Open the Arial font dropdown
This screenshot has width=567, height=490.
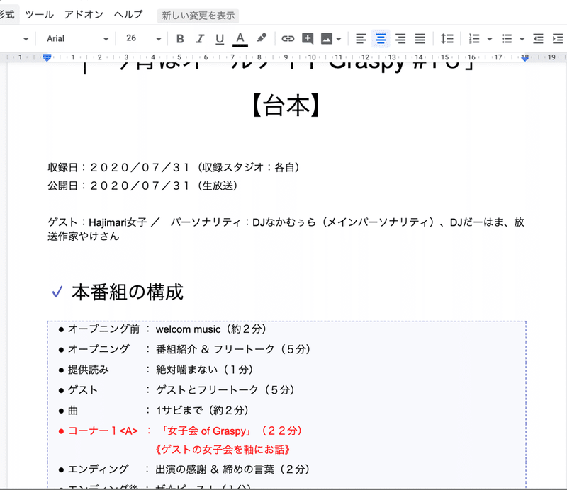point(77,39)
